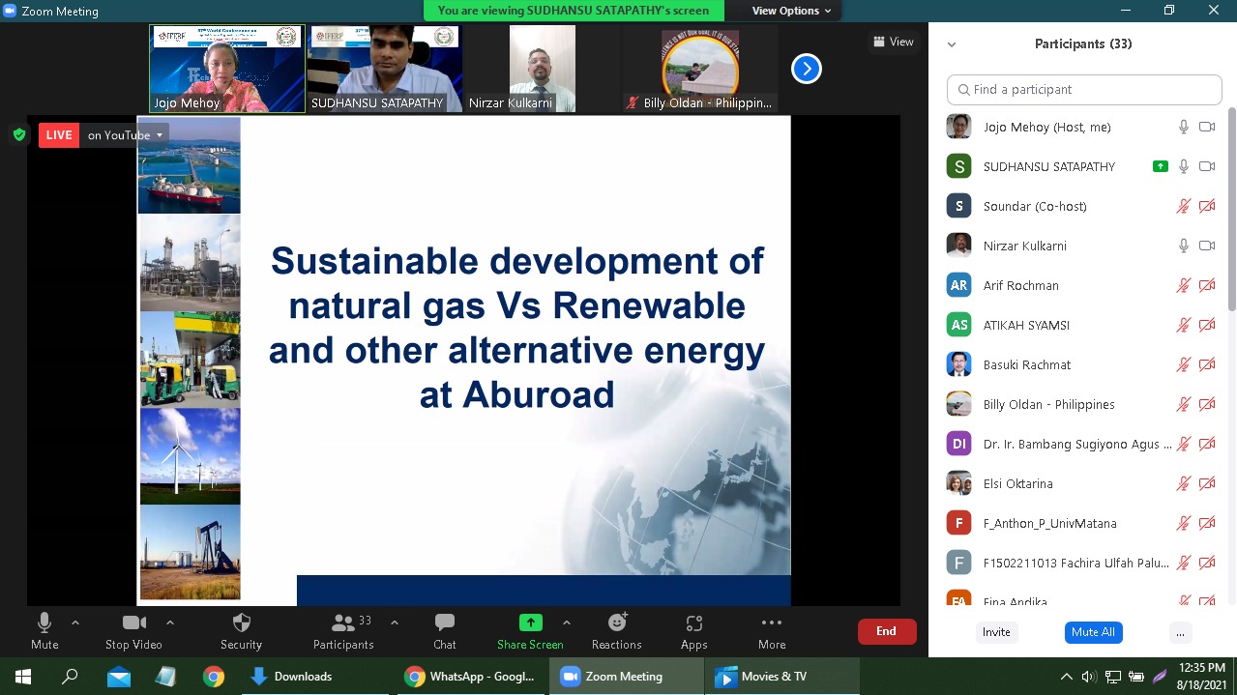Open the taskbar clock and calendar
The width and height of the screenshot is (1237, 695).
pyautogui.click(x=1202, y=677)
